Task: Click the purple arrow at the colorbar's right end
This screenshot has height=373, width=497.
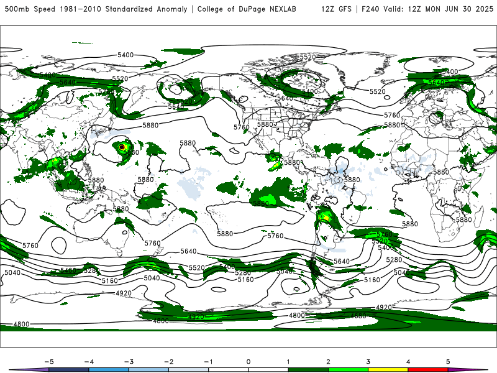Action: 468,370
